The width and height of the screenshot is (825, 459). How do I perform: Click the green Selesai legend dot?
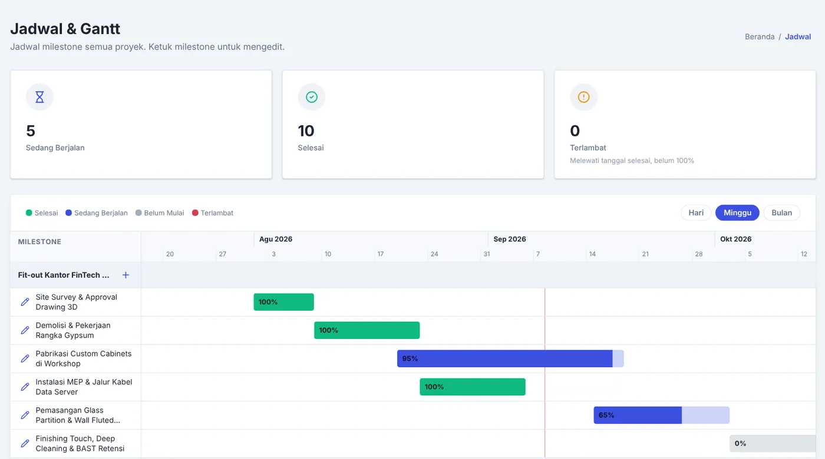click(29, 213)
